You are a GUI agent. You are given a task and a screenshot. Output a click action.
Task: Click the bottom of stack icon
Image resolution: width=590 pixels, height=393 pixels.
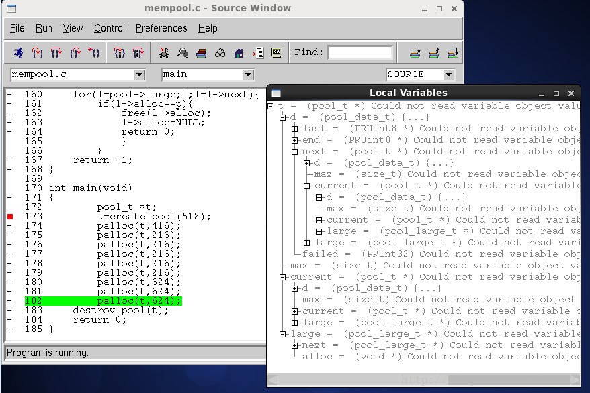(x=453, y=53)
